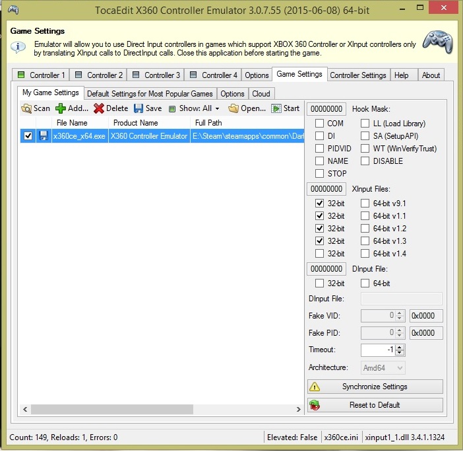Click Controller 1 green status square

pyautogui.click(x=21, y=75)
